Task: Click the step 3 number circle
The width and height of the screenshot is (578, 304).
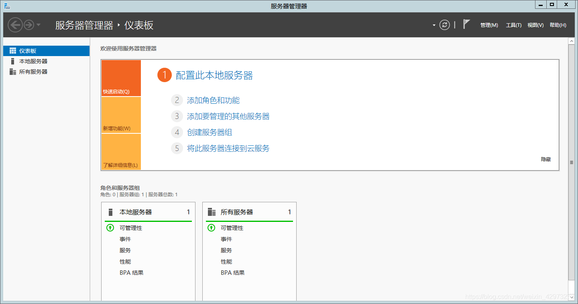Action: pyautogui.click(x=177, y=116)
